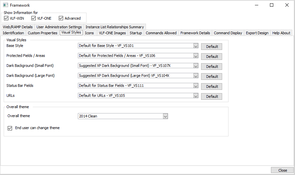Expand the Protected Fields / Areas dropdown
The image size is (295, 175).
(196, 56)
